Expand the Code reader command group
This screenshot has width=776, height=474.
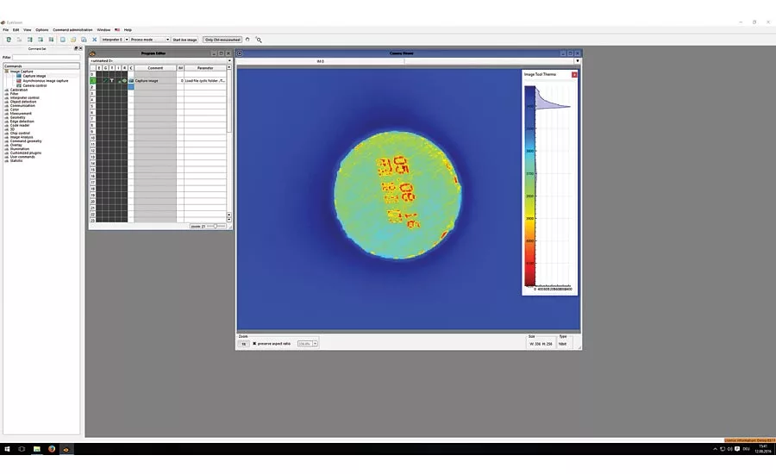(x=6, y=126)
